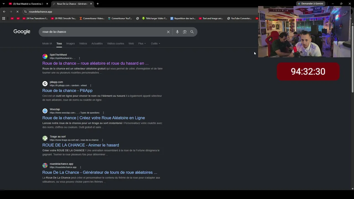Click the tirage-au-sort.net URL breadcrumb
The image size is (354, 199).
[x=74, y=140]
